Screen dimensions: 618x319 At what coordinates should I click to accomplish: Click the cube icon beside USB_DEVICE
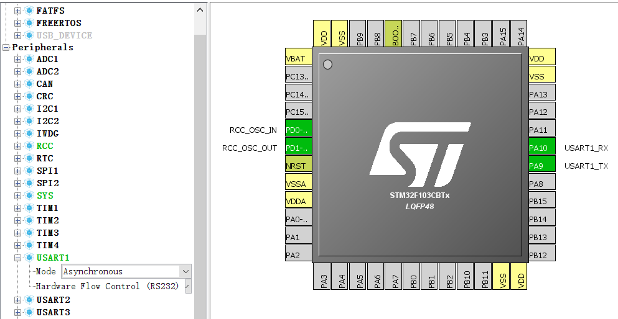[29, 35]
